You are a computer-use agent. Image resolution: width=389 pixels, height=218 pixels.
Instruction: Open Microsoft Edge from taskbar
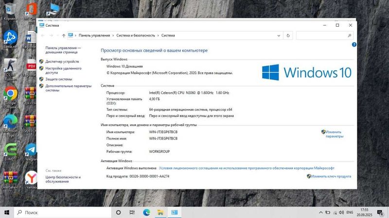coord(146,213)
